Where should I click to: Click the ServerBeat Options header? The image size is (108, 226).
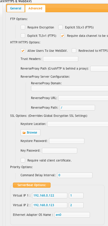click(x=32, y=185)
